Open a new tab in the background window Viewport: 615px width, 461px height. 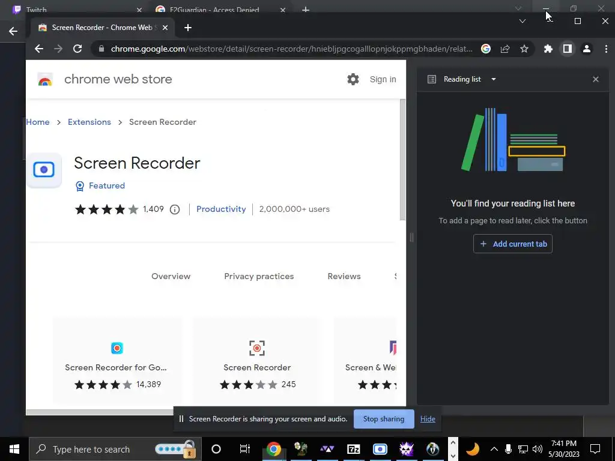[x=306, y=10]
